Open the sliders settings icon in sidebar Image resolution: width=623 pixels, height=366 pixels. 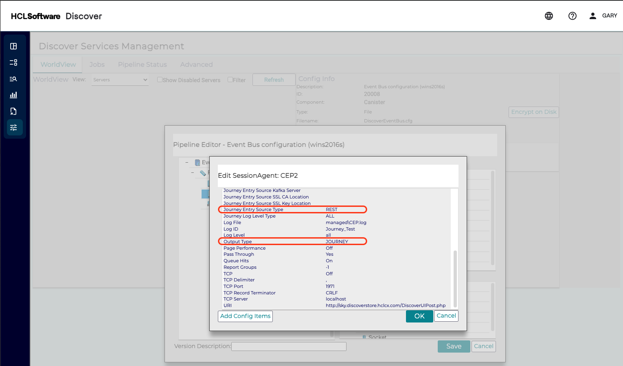click(x=13, y=128)
